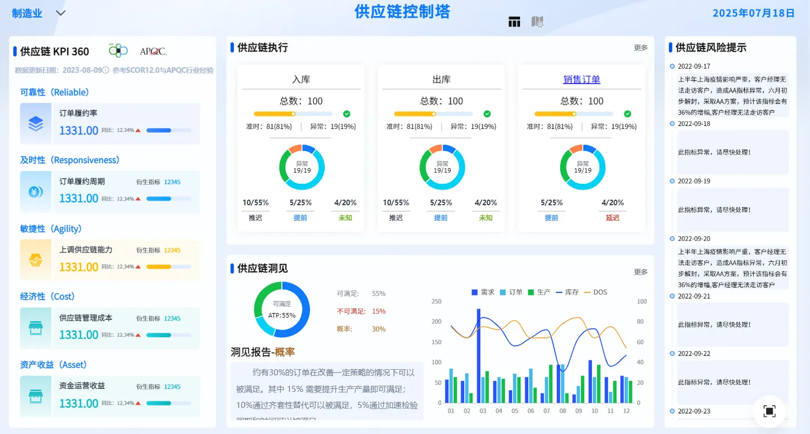Toggle the 需求 legend series in chart
The width and height of the screenshot is (810, 434).
[x=483, y=292]
